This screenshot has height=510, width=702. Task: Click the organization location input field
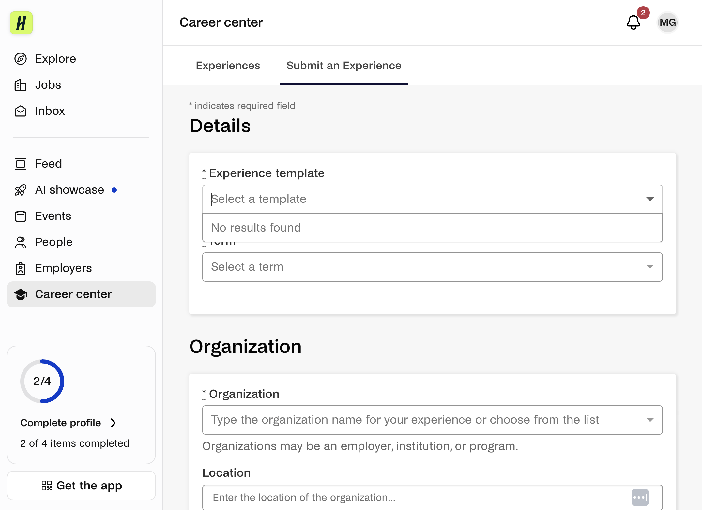432,497
